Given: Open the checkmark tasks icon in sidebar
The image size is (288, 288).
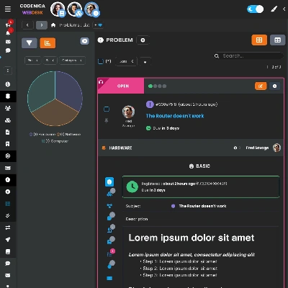Looking at the screenshot, I should (x=8, y=215).
